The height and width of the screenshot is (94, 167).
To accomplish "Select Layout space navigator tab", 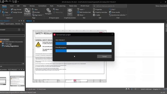I will tap(10, 24).
